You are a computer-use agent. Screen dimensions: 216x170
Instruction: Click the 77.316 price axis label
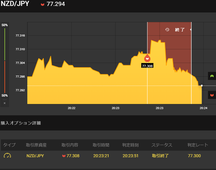pyautogui.click(x=20, y=36)
